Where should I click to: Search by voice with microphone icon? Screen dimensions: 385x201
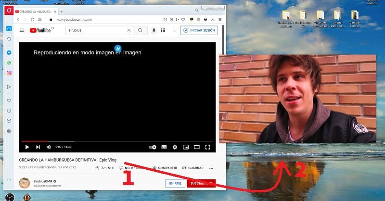(154, 30)
